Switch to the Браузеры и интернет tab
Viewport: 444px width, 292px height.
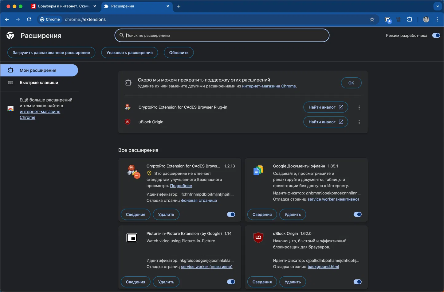64,6
